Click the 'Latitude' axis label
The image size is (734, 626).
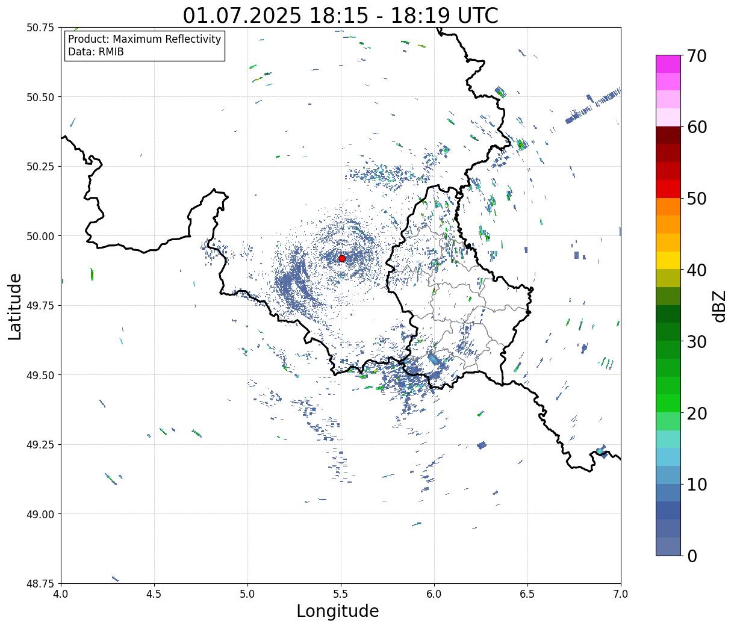pos(15,306)
